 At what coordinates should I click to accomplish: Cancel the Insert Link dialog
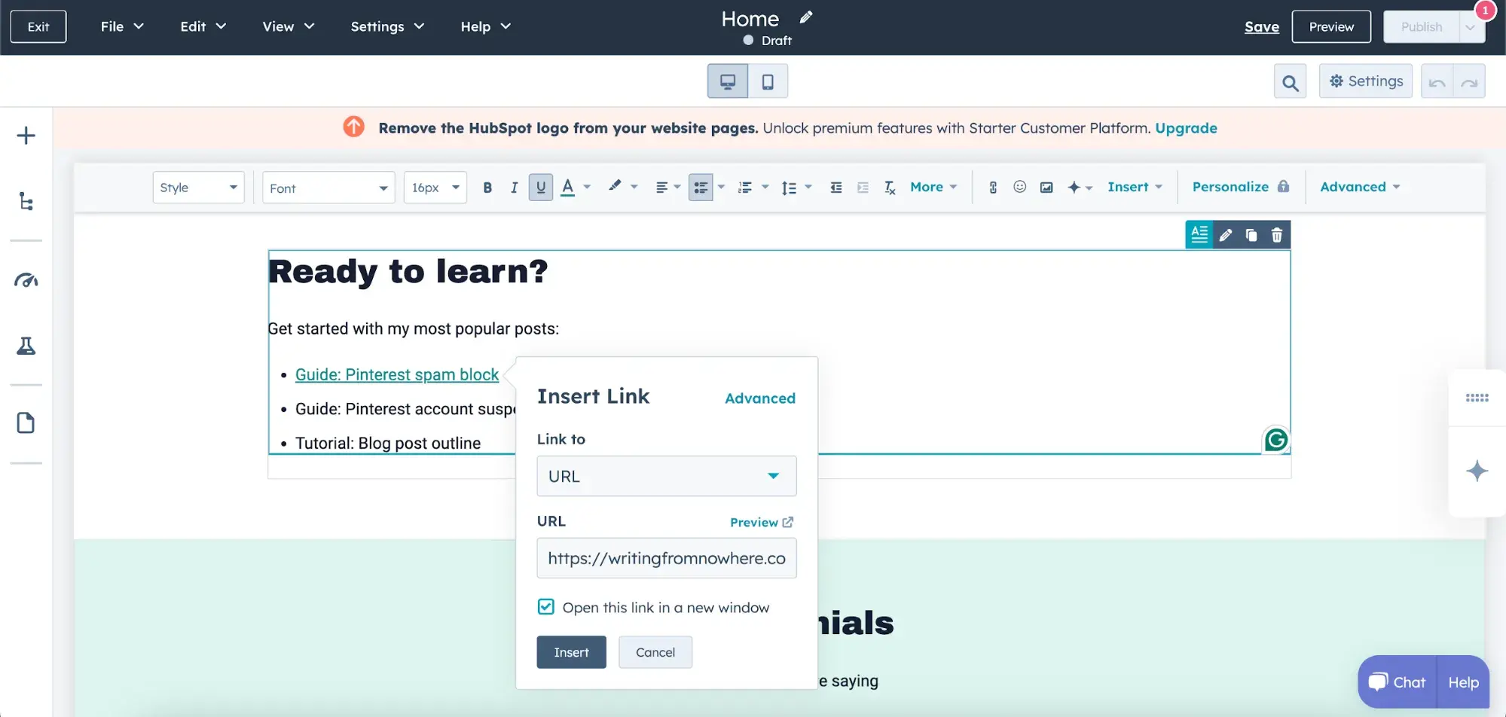click(x=655, y=652)
